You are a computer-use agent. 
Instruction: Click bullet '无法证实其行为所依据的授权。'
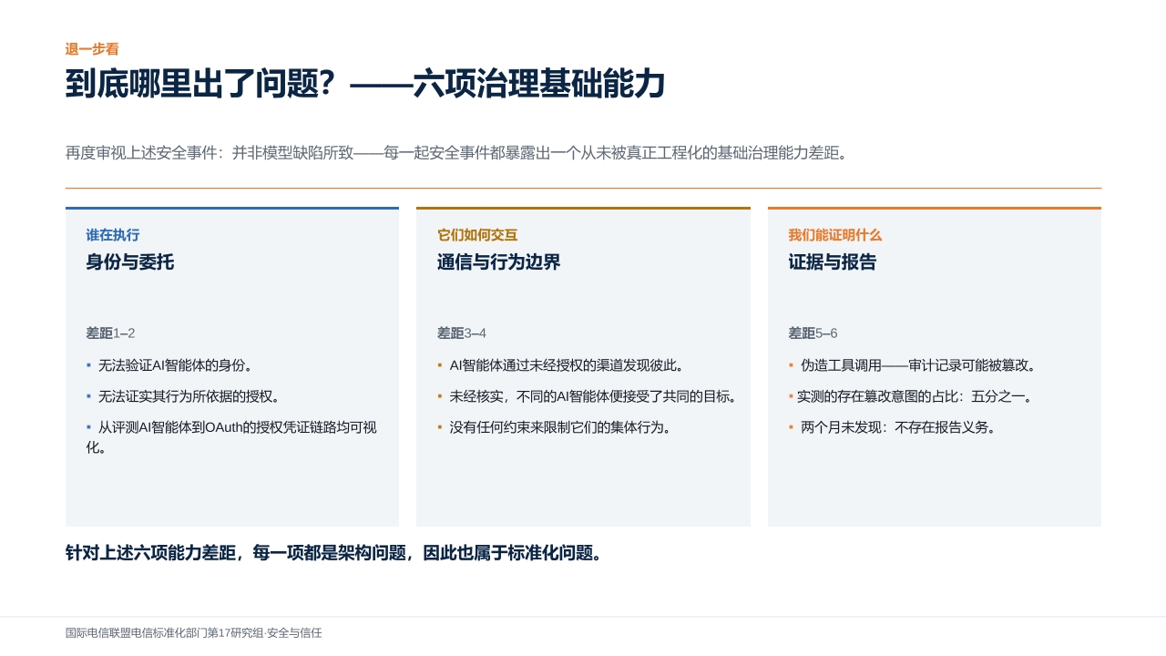coord(183,396)
